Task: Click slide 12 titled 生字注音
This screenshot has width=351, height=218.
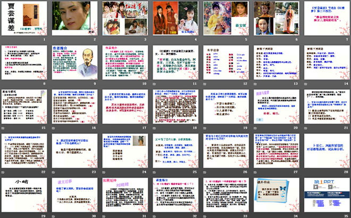Action: [x=224, y=62]
